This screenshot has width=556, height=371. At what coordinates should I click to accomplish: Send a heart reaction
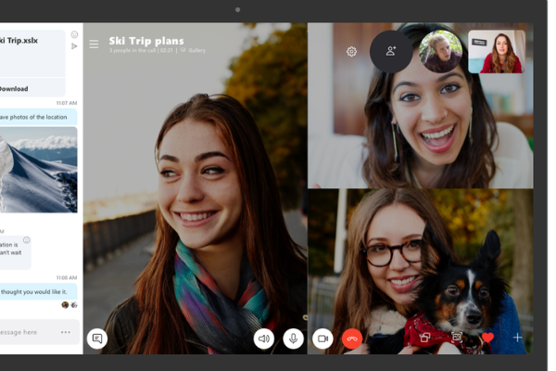tap(487, 338)
